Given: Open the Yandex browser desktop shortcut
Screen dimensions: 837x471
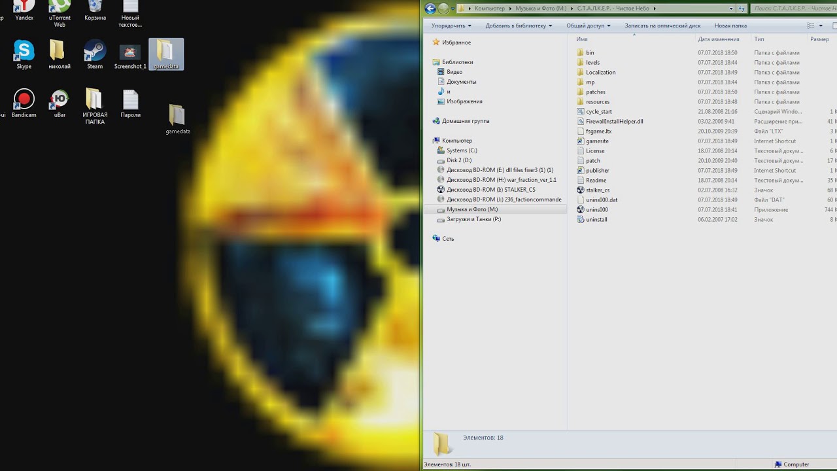Looking at the screenshot, I should click(x=24, y=10).
